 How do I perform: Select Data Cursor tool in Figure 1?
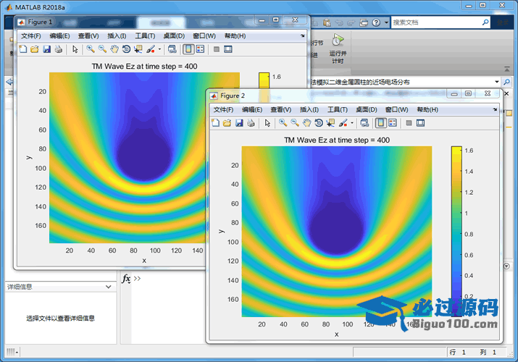click(138, 49)
